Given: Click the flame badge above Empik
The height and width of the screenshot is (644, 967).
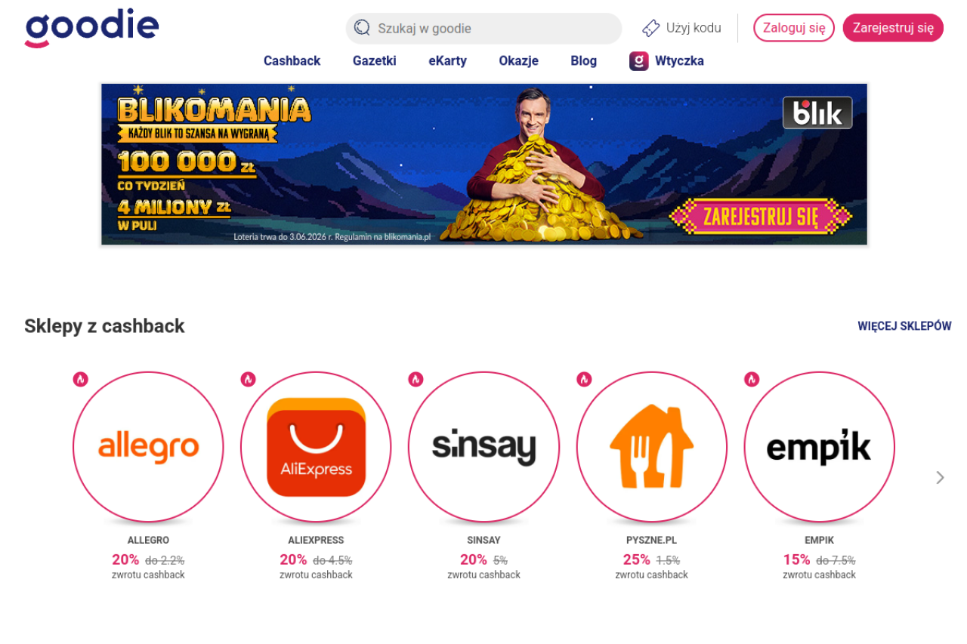Looking at the screenshot, I should [751, 379].
